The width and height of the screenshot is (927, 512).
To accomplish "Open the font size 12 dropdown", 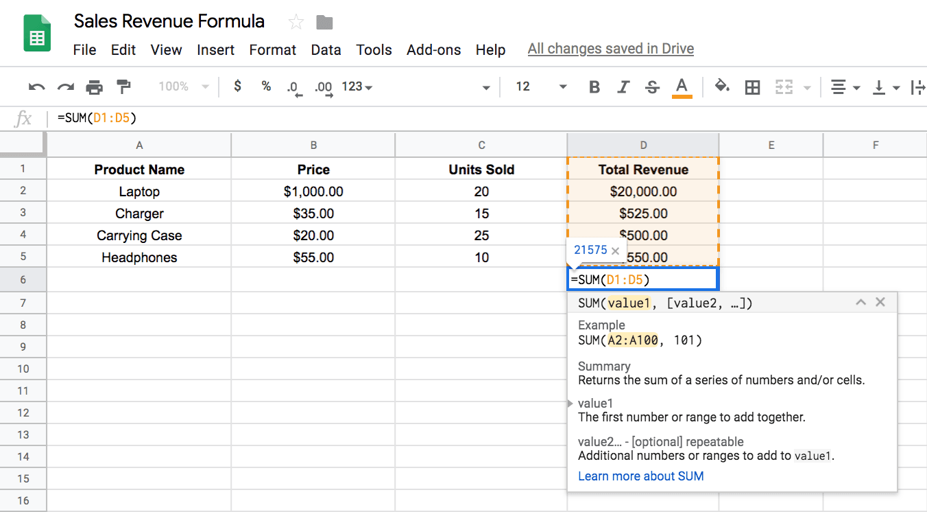I will point(542,86).
